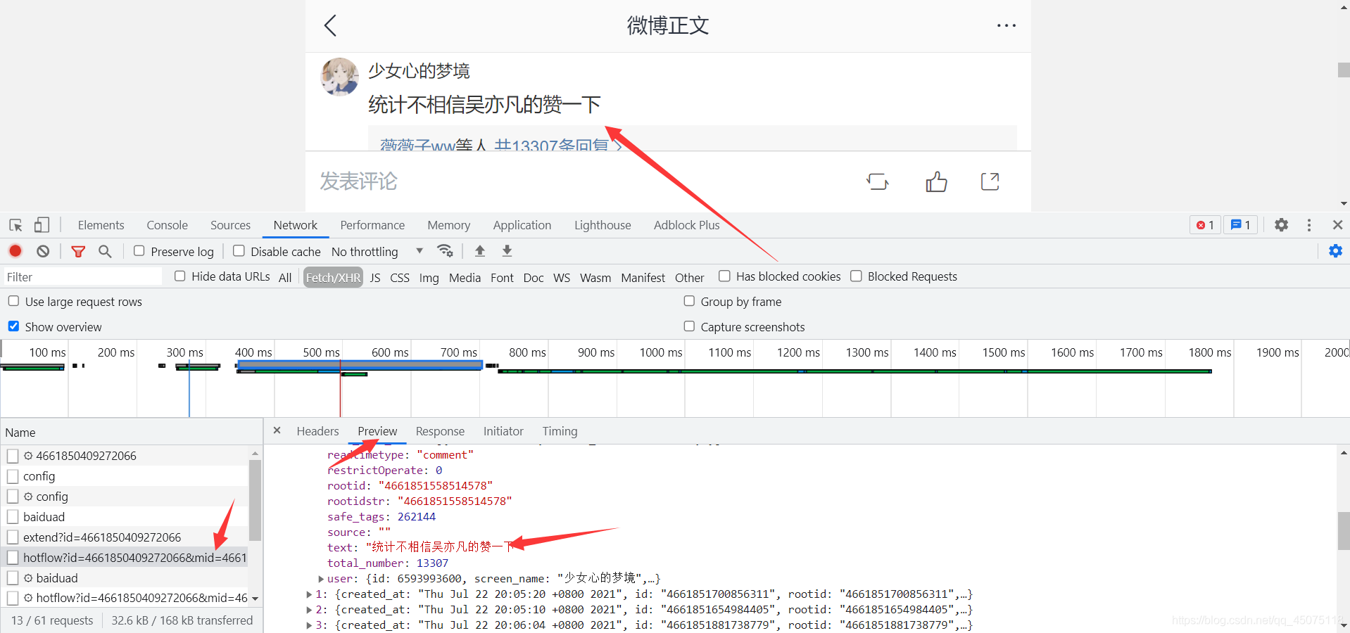The image size is (1350, 633).
Task: Click the overview timeline selection bar
Action: click(x=360, y=364)
